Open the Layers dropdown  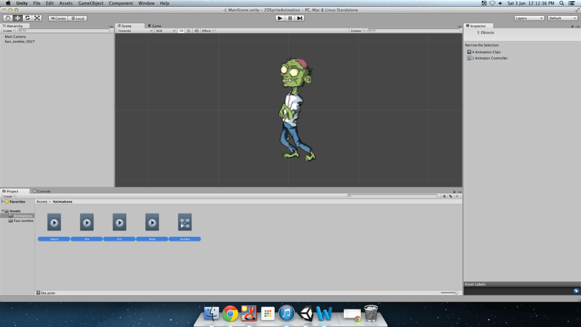(x=529, y=18)
